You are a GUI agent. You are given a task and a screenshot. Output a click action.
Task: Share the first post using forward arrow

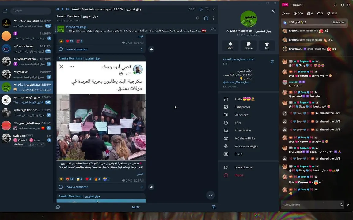pos(151,49)
